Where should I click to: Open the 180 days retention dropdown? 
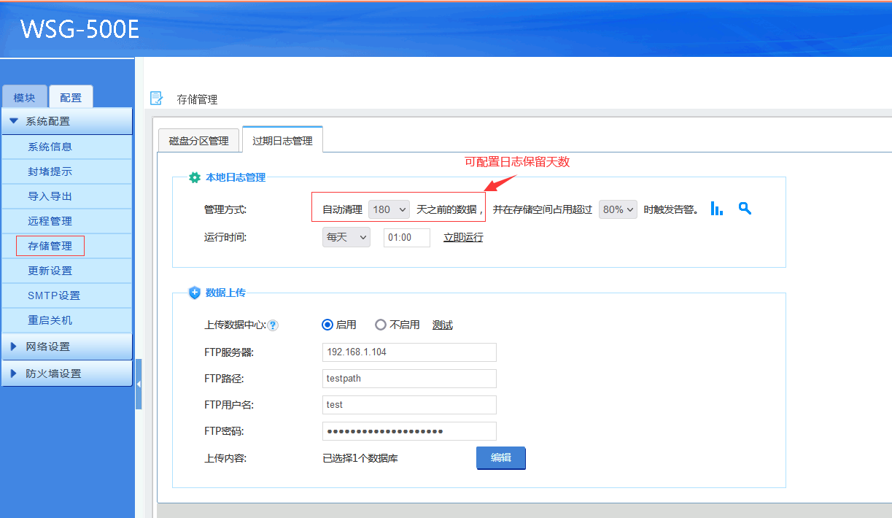(x=389, y=209)
